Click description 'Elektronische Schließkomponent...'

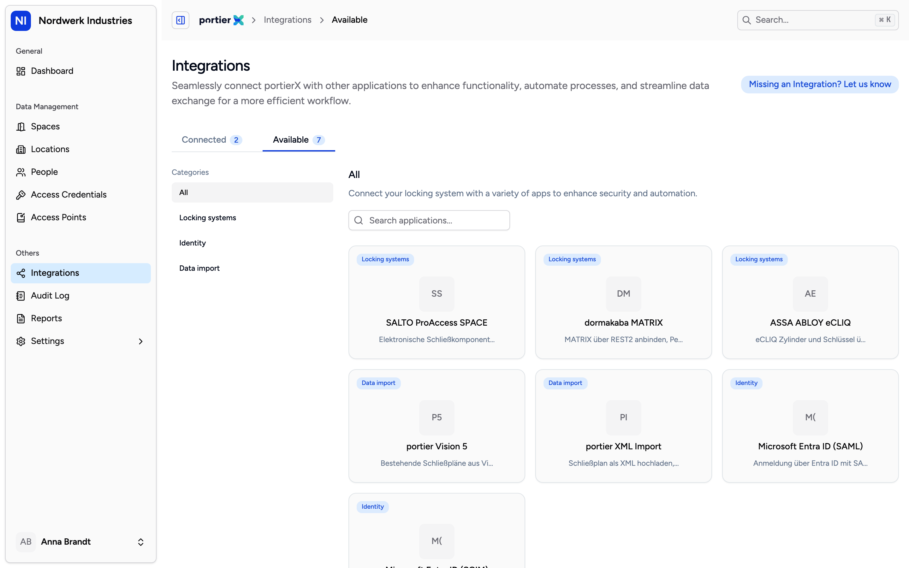tap(437, 340)
